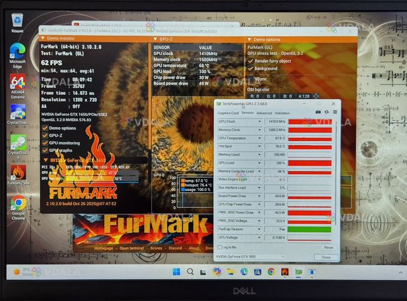Open the AIDA64 Extreme desktop shortcut
The height and width of the screenshot is (301, 407).
point(17,86)
